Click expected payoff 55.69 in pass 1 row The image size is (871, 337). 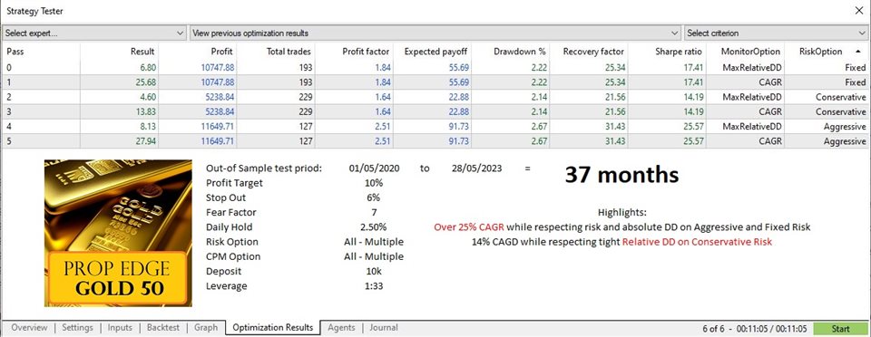coord(458,82)
